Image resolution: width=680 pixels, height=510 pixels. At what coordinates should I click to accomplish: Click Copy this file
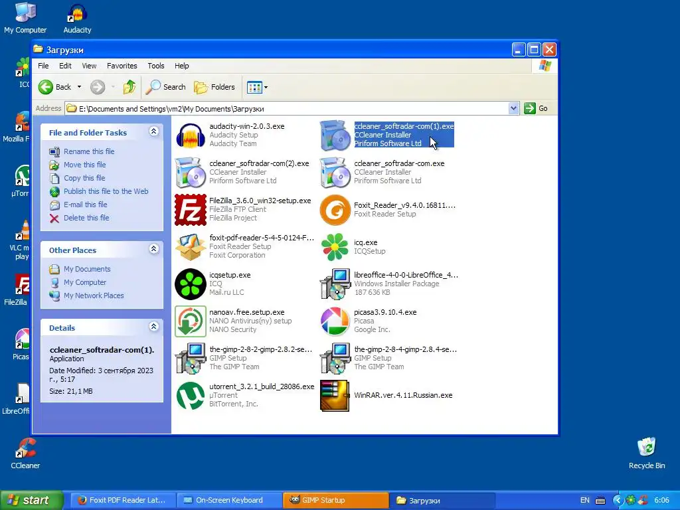point(84,178)
